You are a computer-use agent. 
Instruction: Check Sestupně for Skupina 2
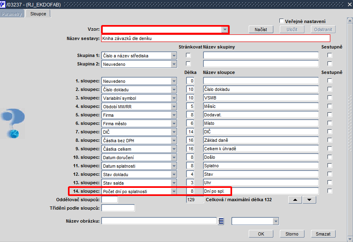330,64
